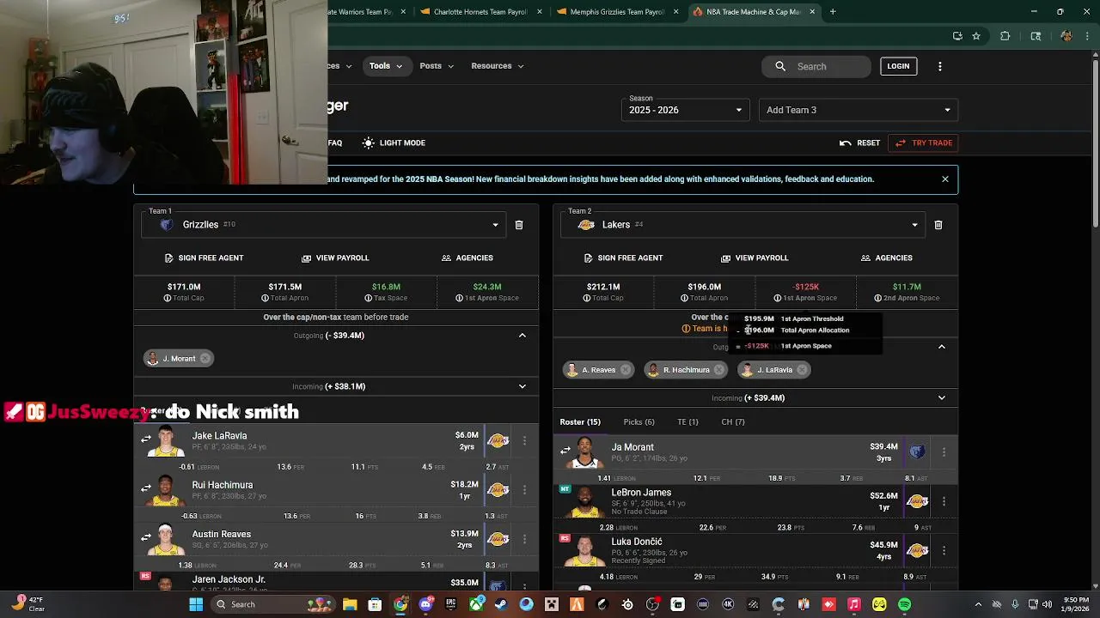Open the Resources menu dropdown
This screenshot has width=1100, height=618.
pos(497,66)
